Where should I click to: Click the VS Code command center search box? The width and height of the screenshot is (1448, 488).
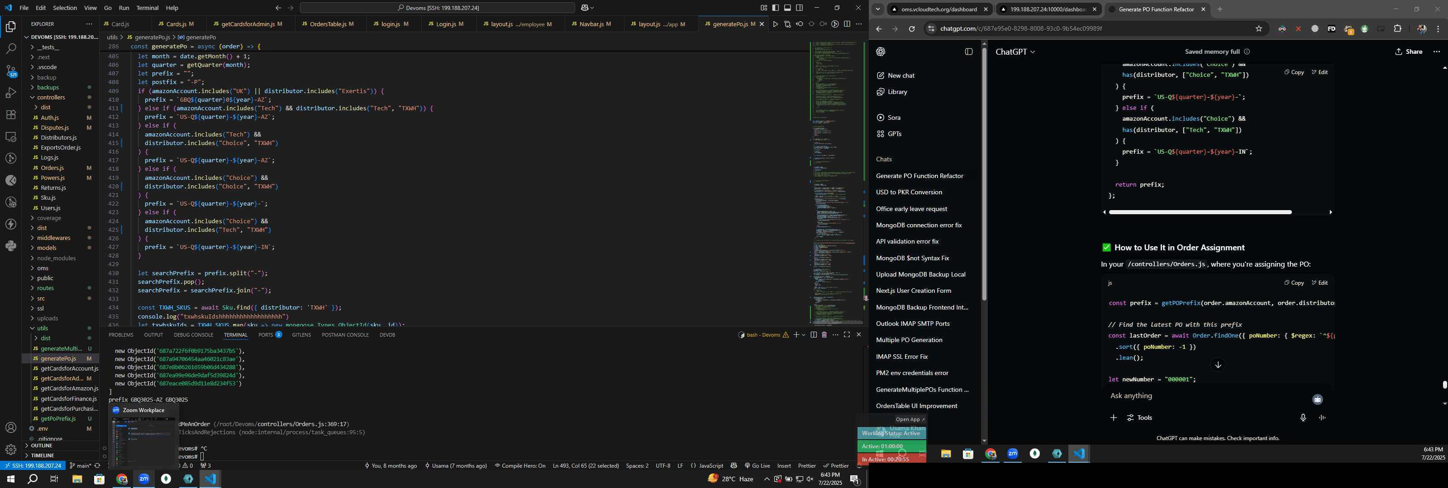coord(437,8)
